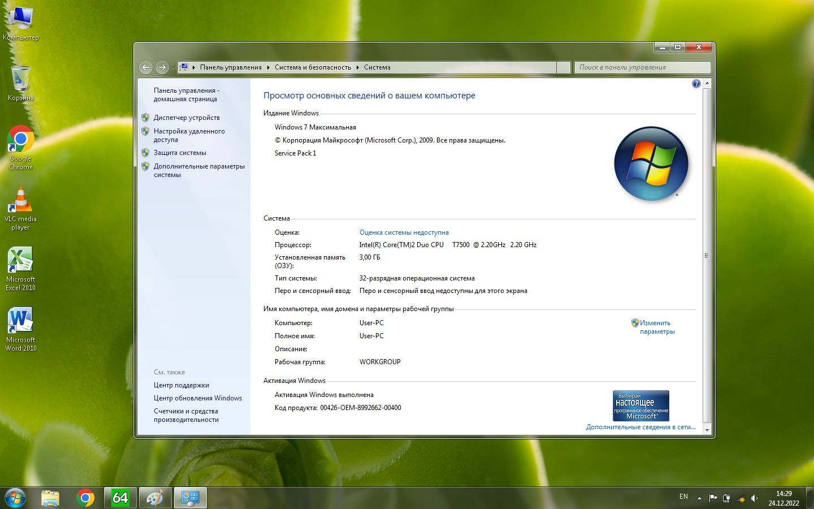
Task: Click the genuine Microsoft software badge
Action: click(641, 406)
